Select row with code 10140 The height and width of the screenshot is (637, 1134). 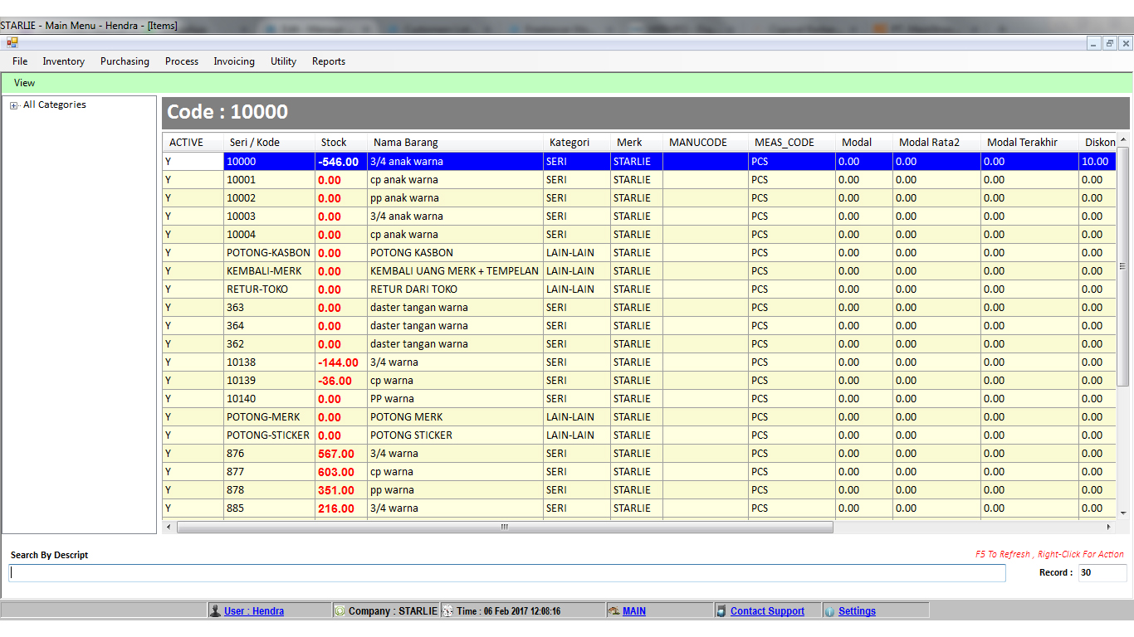click(x=639, y=399)
